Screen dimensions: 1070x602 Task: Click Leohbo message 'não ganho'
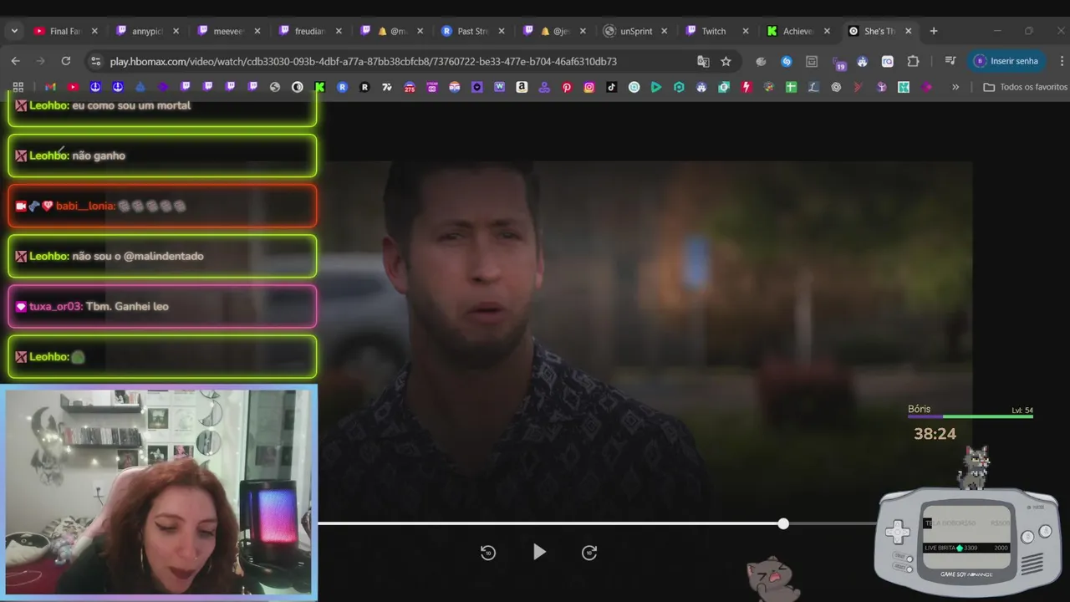(99, 156)
